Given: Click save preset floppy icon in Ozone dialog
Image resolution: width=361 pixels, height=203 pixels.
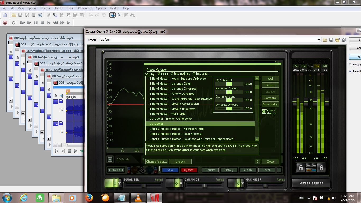Looking at the screenshot, I should (x=331, y=40).
